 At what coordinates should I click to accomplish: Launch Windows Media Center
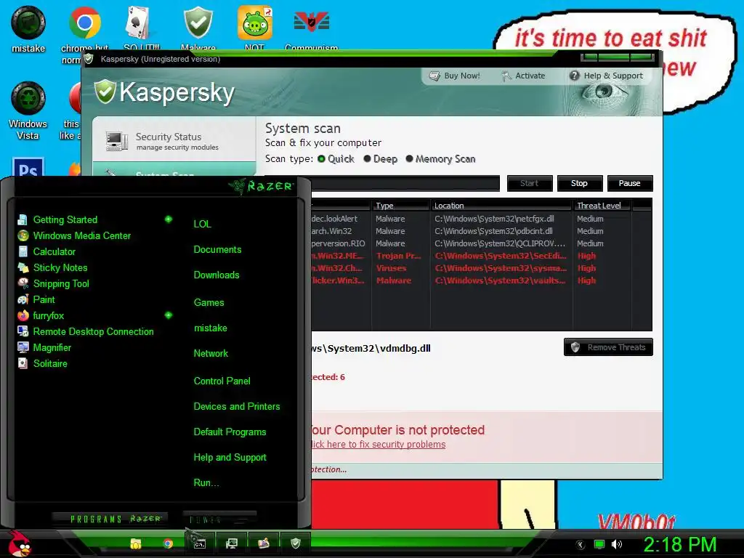(81, 236)
